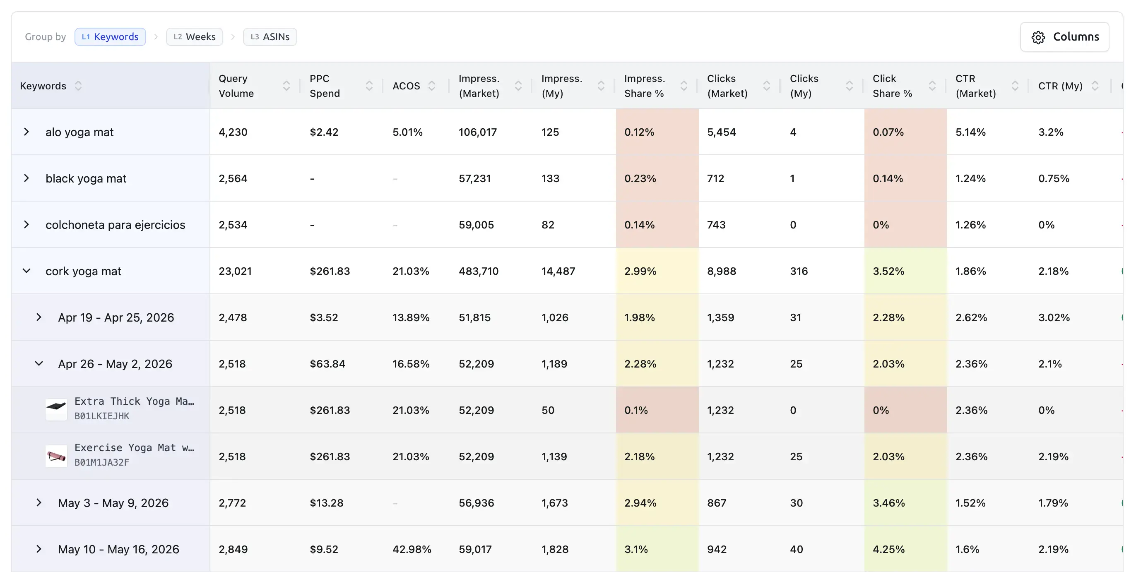Expand the colchoneta para ejercicios row
This screenshot has width=1136, height=572.
click(26, 224)
